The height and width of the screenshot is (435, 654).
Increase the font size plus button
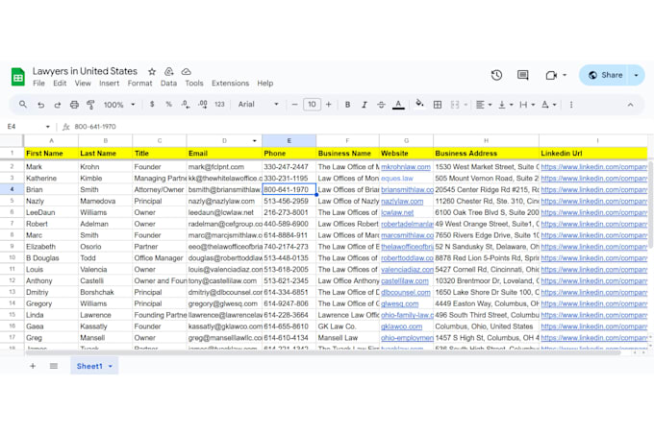coord(329,105)
